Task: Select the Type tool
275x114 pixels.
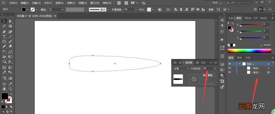Action: coord(4,37)
